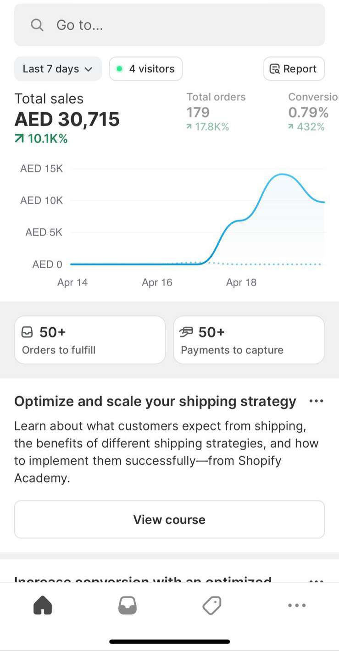Tap the Orders to fulfill inbox icon
The height and width of the screenshot is (651, 339).
28,332
